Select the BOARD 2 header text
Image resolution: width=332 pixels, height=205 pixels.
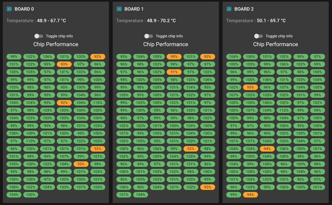(x=244, y=9)
